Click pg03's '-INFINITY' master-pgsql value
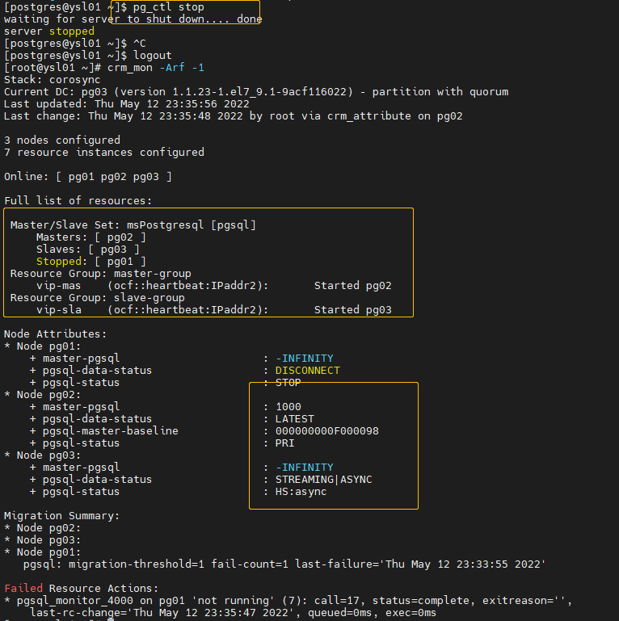The height and width of the screenshot is (621, 619). point(305,468)
